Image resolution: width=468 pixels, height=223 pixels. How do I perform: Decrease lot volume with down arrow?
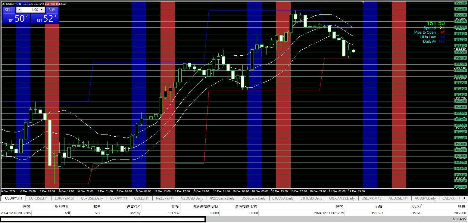pyautogui.click(x=19, y=10)
